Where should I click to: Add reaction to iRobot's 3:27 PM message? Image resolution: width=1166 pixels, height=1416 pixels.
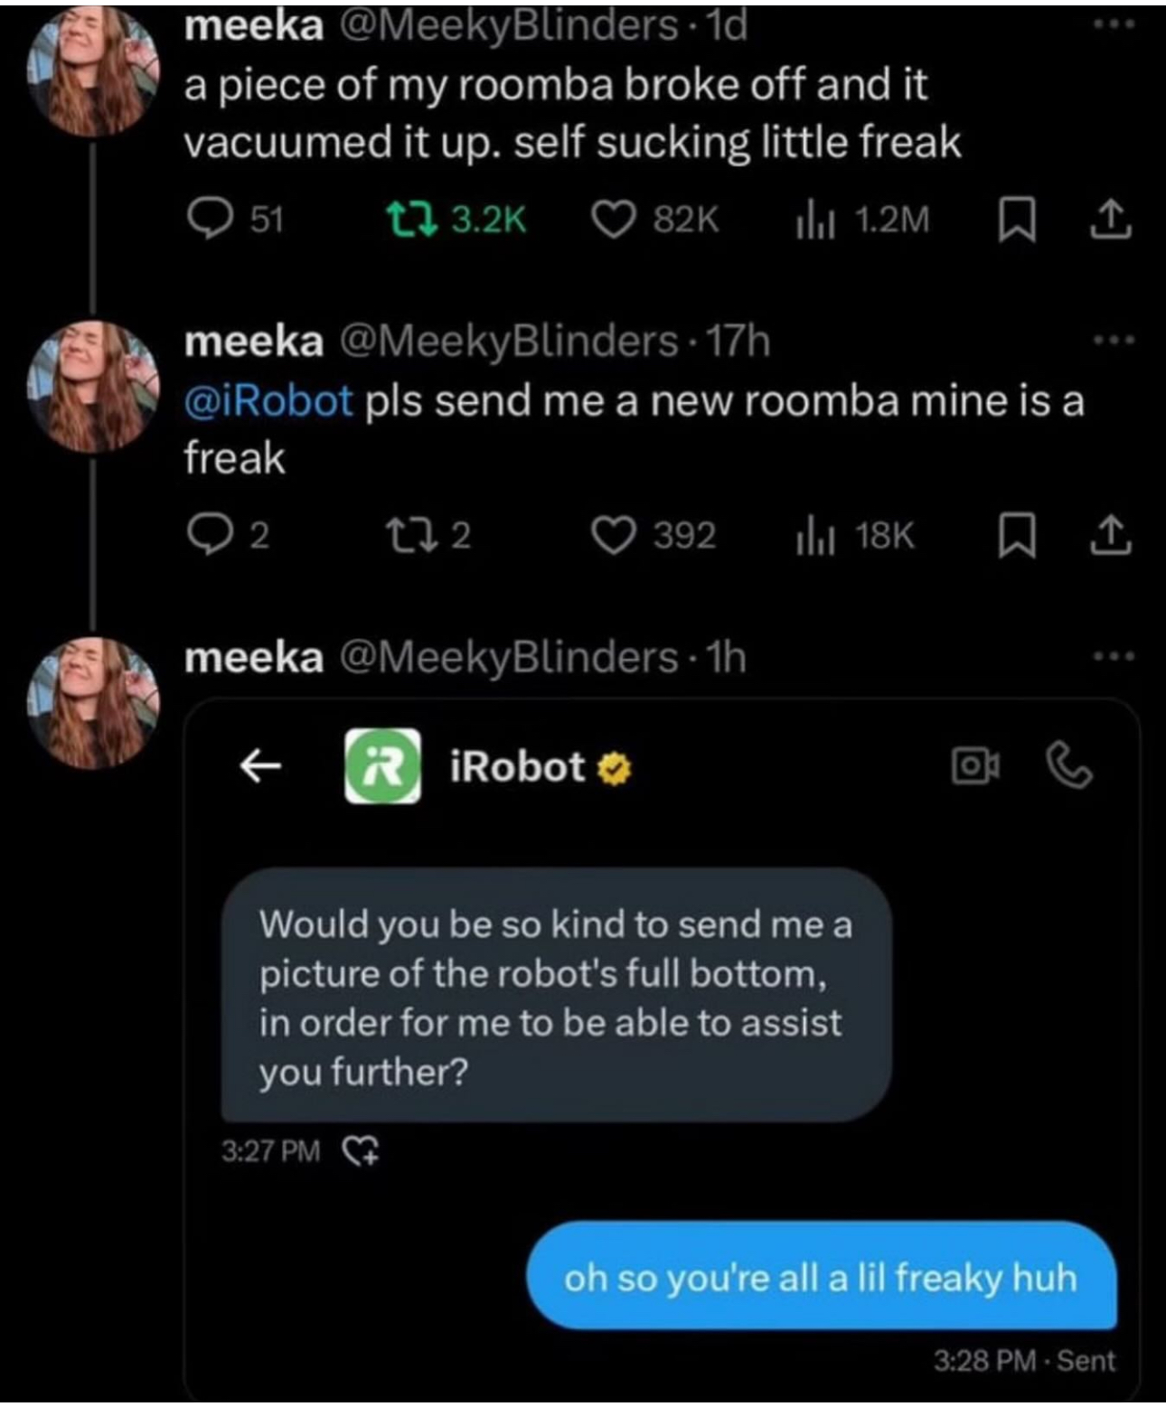coord(361,1150)
